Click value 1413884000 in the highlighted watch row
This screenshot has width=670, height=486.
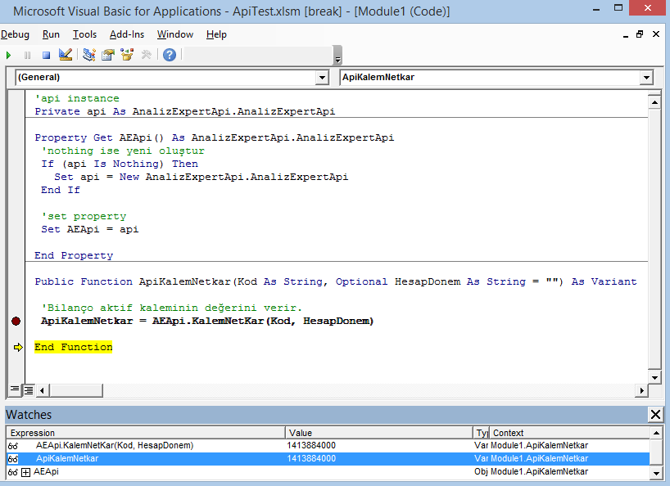point(311,459)
